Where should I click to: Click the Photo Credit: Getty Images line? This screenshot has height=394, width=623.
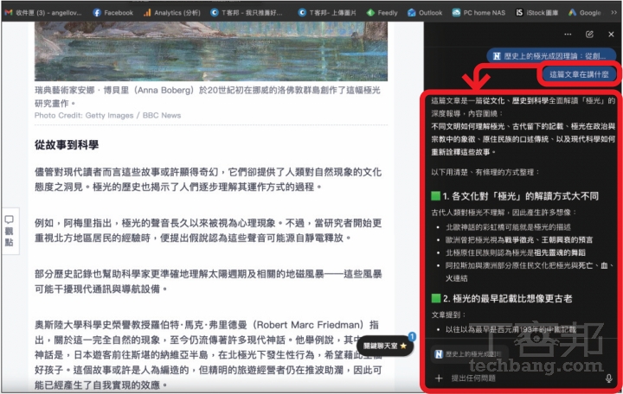pos(107,116)
